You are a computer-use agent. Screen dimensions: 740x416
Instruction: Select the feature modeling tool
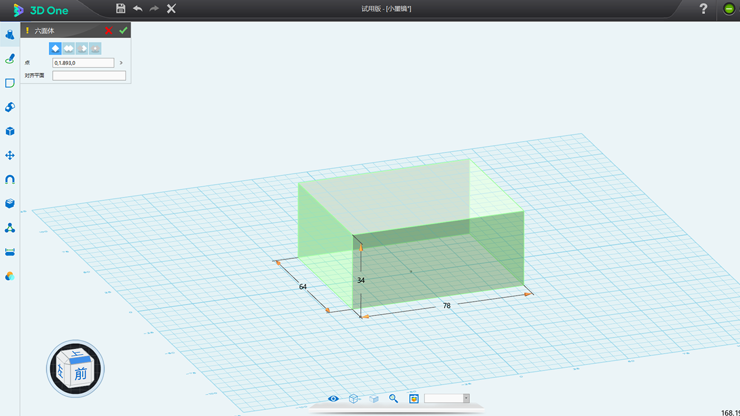(x=10, y=107)
